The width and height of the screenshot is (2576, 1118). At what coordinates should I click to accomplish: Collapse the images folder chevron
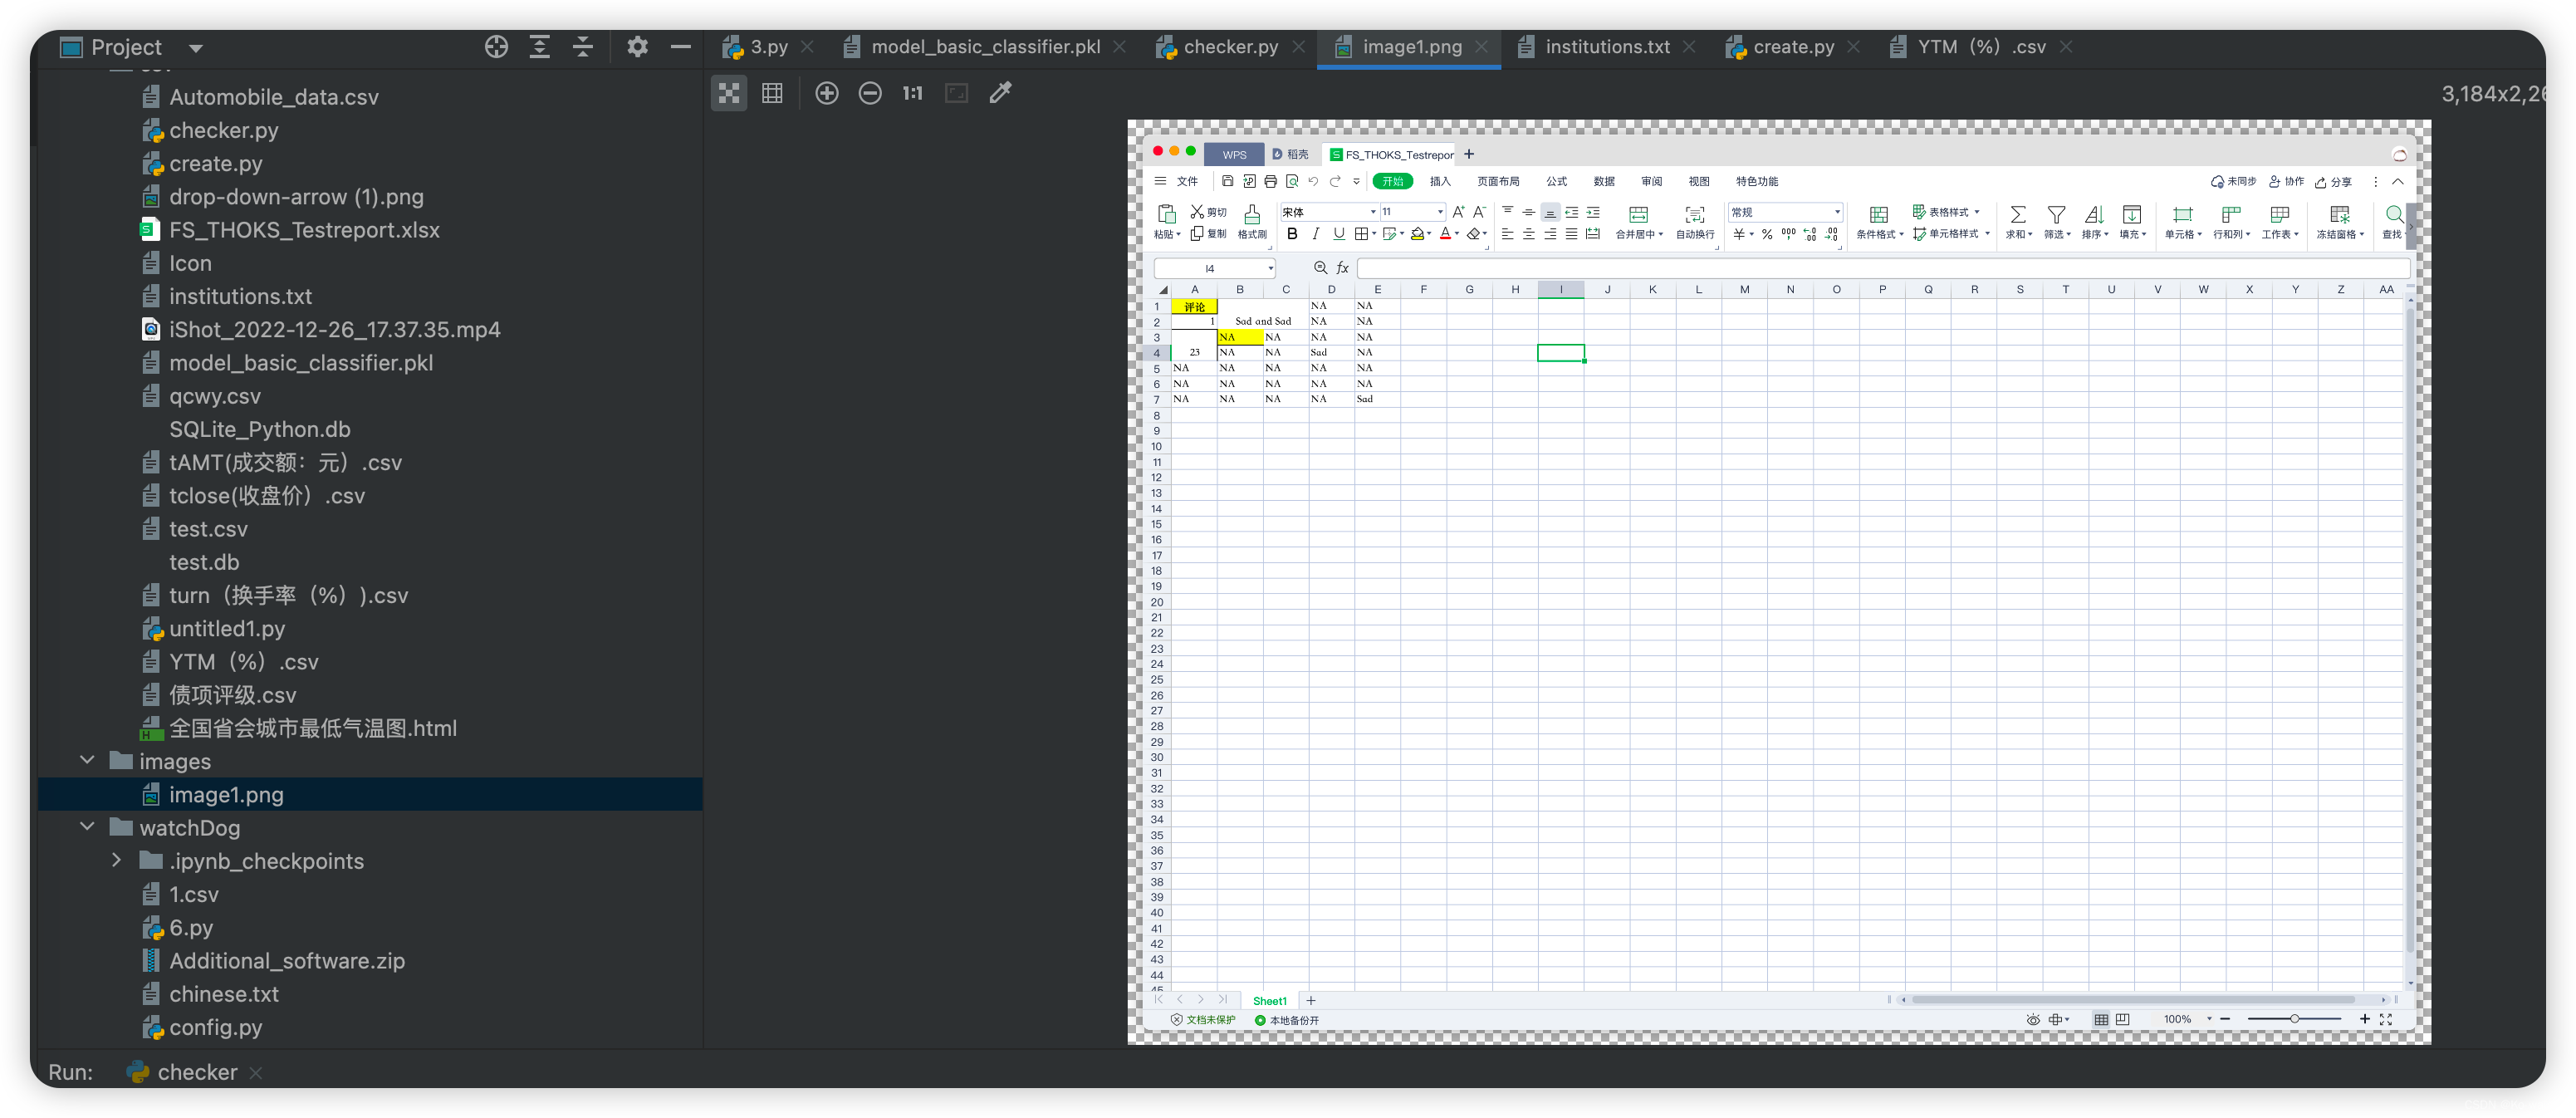pos(87,761)
